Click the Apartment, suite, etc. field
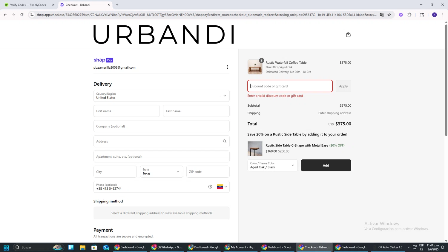The image size is (448, 252). coord(161,156)
